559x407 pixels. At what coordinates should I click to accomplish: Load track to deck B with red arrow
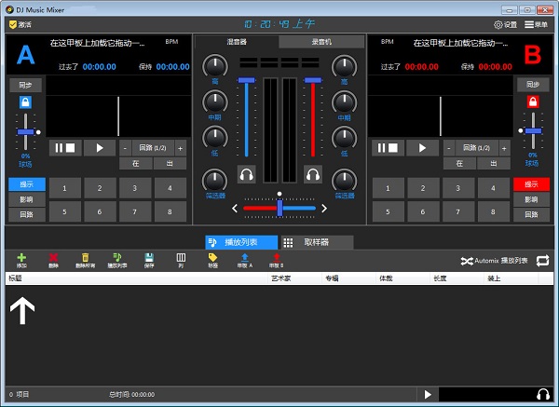[x=276, y=258]
